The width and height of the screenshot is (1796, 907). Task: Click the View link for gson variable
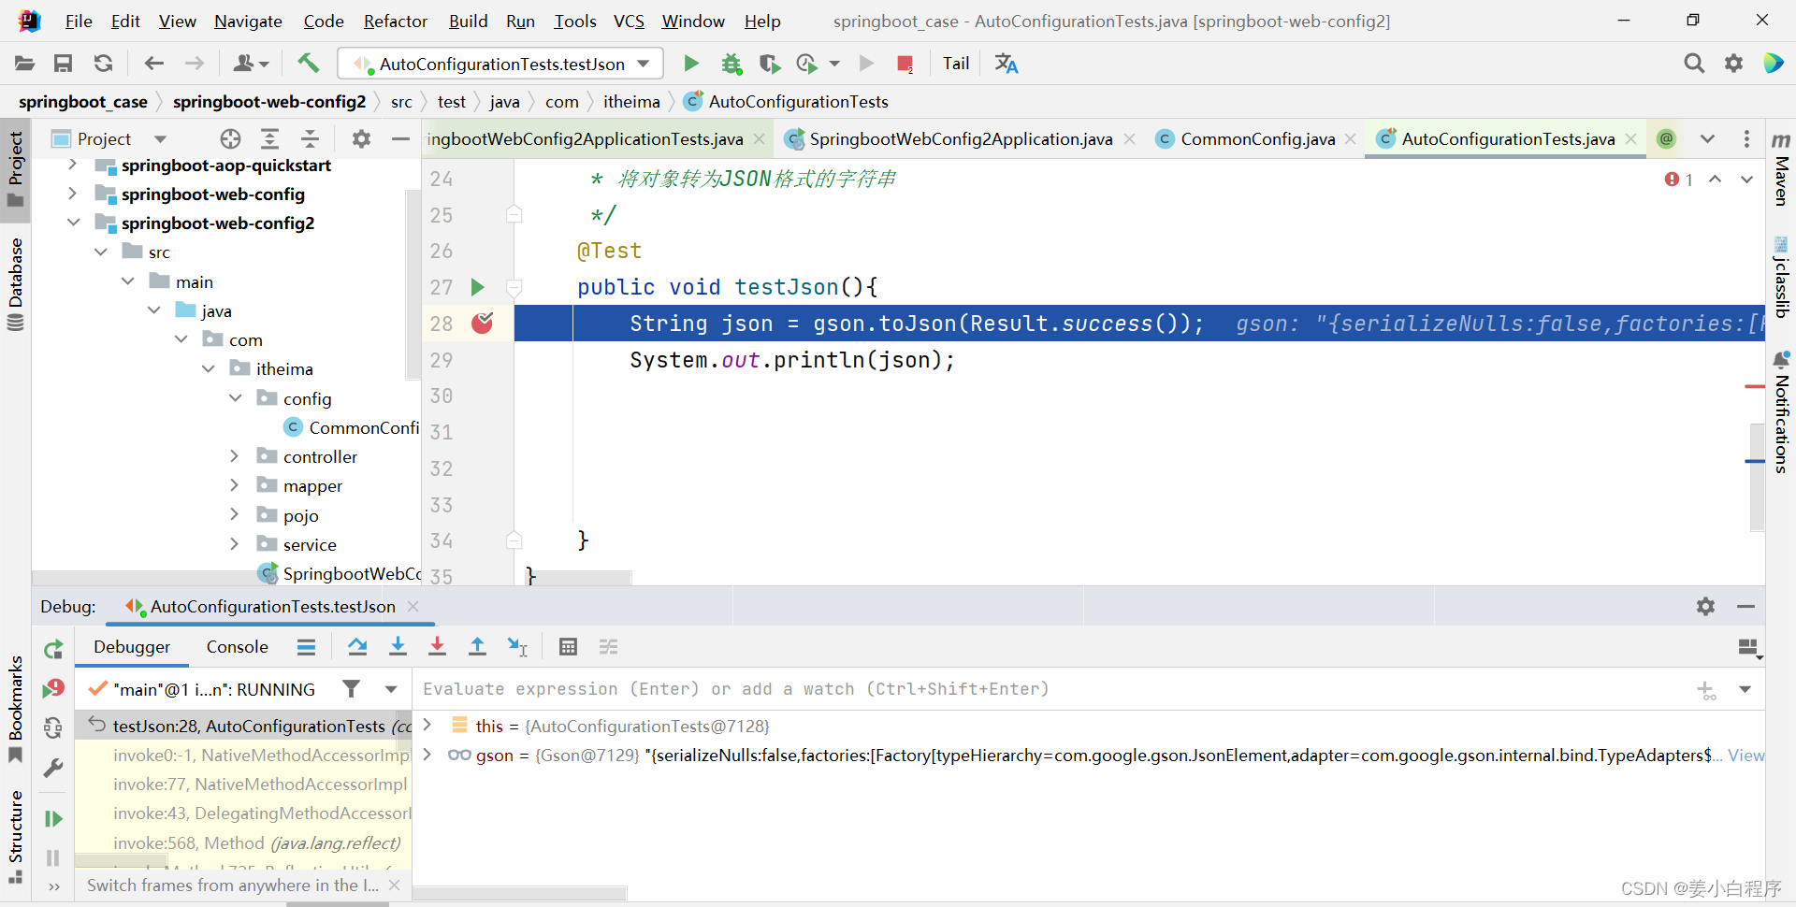pos(1747,756)
